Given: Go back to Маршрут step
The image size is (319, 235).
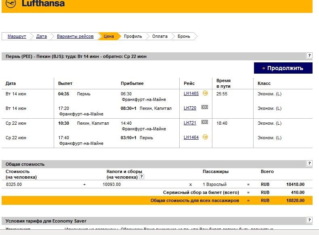Looking at the screenshot, I should click(x=17, y=36).
